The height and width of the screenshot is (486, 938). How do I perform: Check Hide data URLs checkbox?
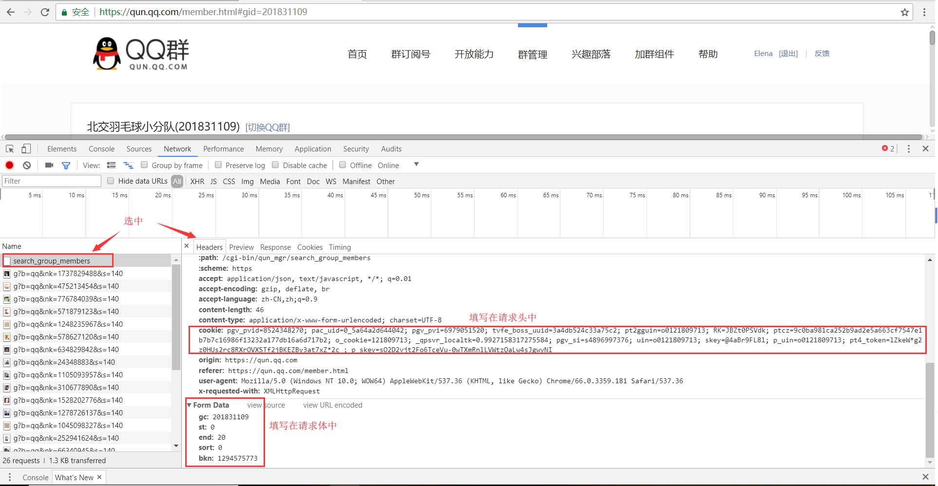click(x=111, y=181)
